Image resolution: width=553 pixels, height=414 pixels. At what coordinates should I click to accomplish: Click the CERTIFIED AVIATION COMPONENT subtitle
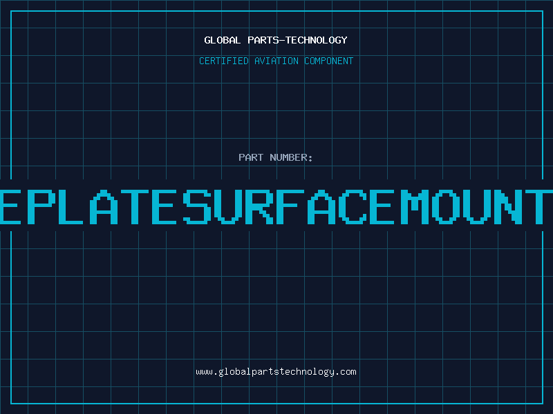point(276,61)
